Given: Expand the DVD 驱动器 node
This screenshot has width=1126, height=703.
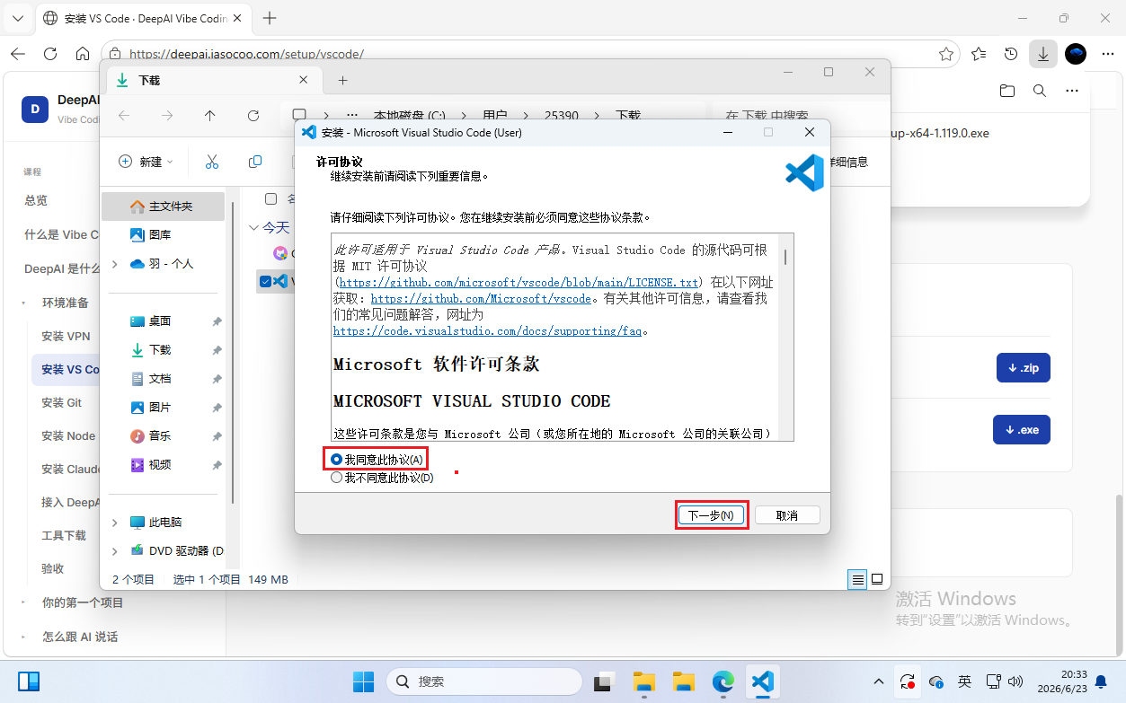Looking at the screenshot, I should [x=114, y=550].
